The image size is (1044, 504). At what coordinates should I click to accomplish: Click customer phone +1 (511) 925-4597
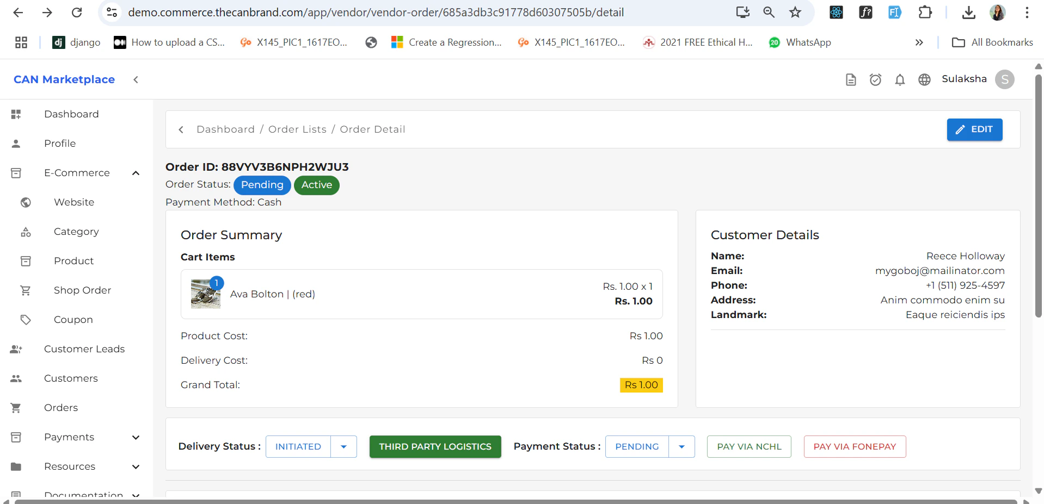click(x=965, y=285)
